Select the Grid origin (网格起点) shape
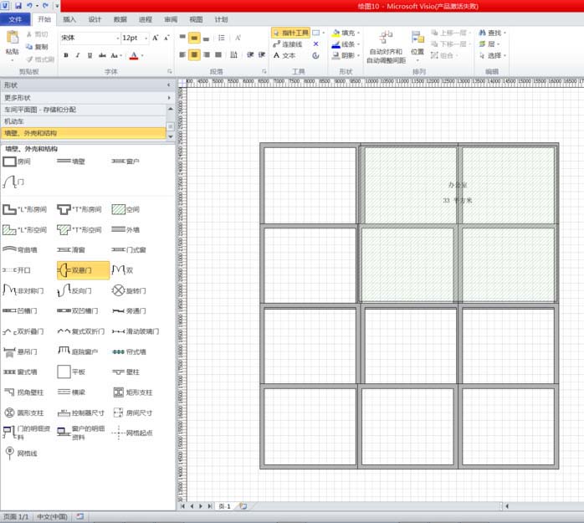 point(132,433)
